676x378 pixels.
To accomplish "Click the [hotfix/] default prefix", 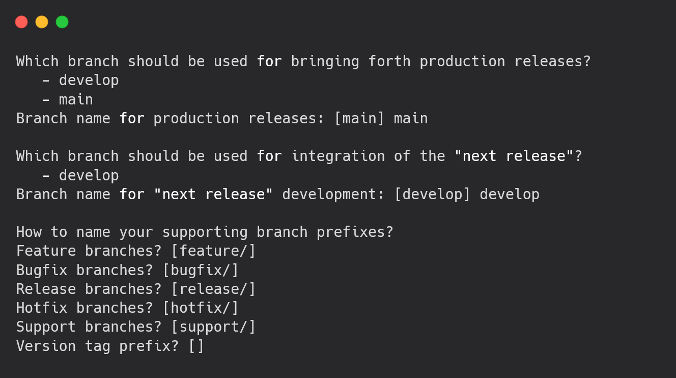I will pyautogui.click(x=201, y=308).
